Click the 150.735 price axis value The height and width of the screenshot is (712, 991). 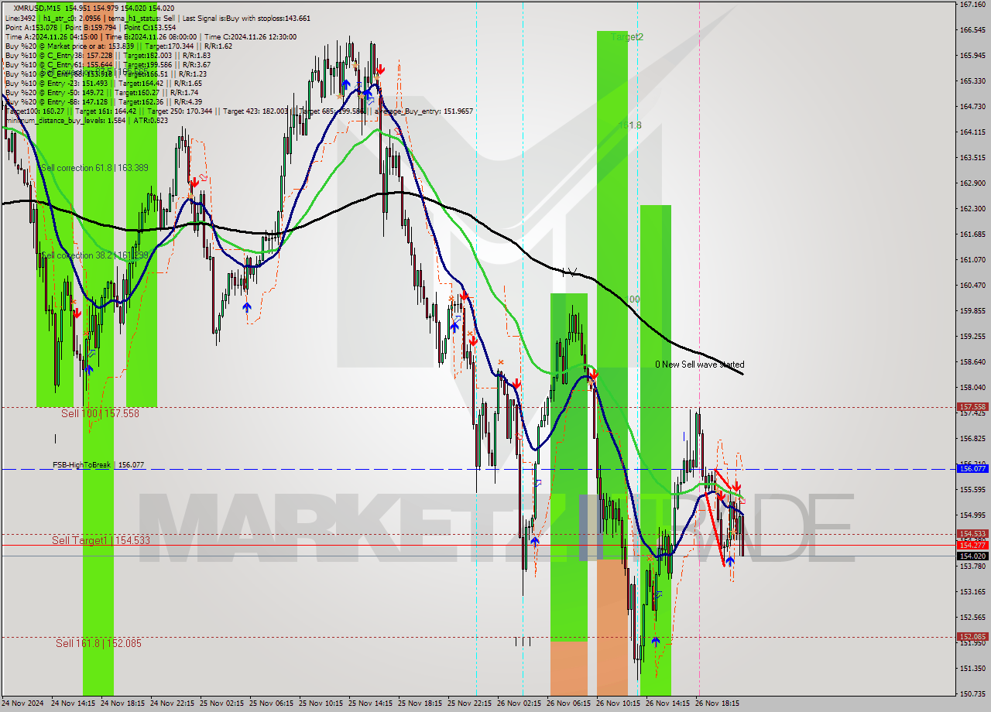click(972, 694)
